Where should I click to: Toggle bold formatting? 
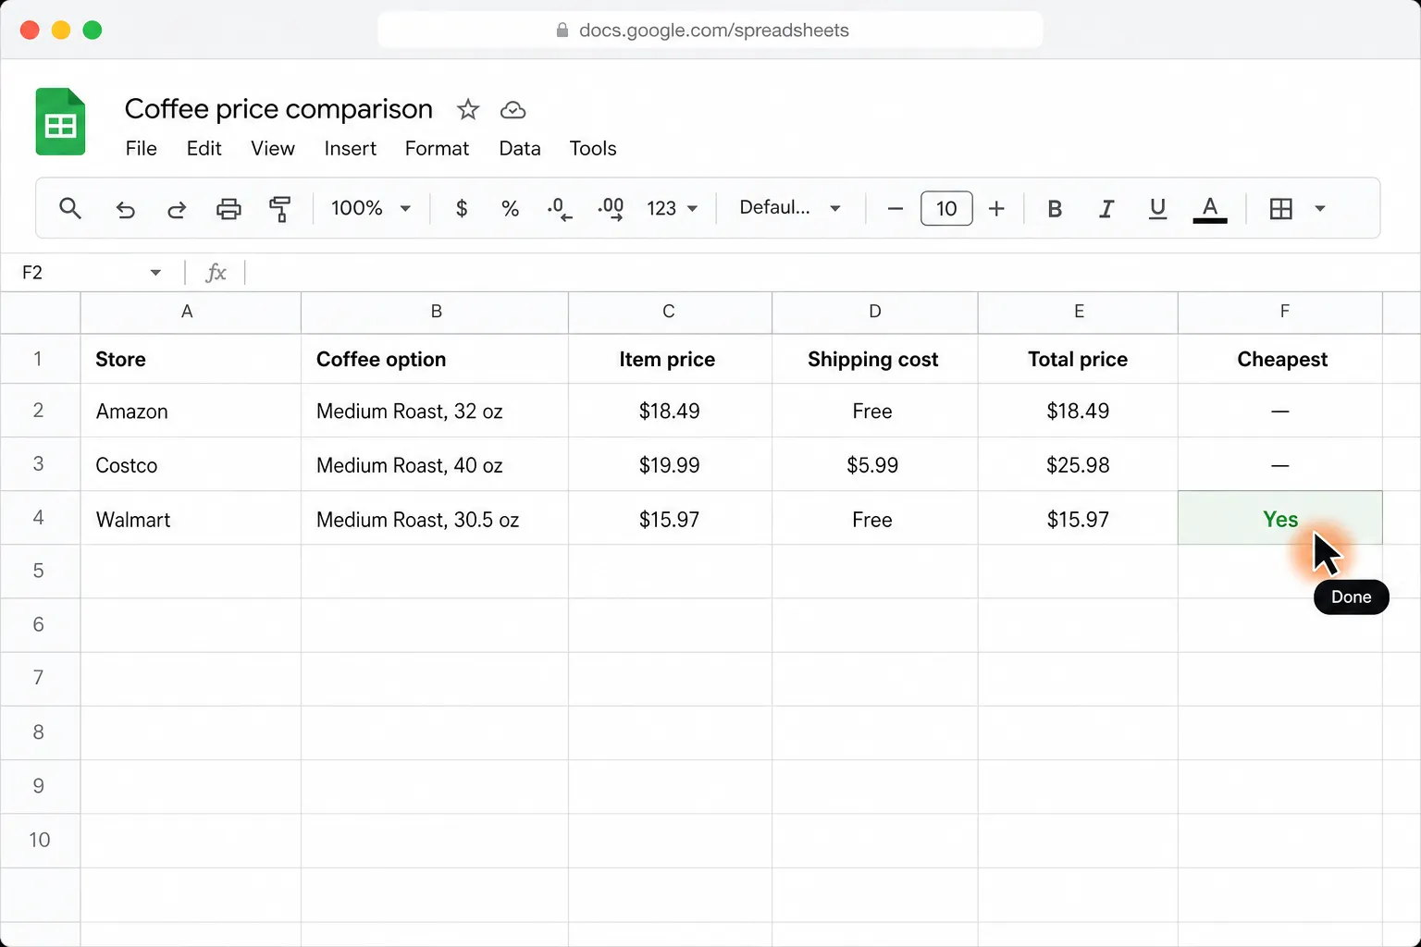pos(1055,209)
